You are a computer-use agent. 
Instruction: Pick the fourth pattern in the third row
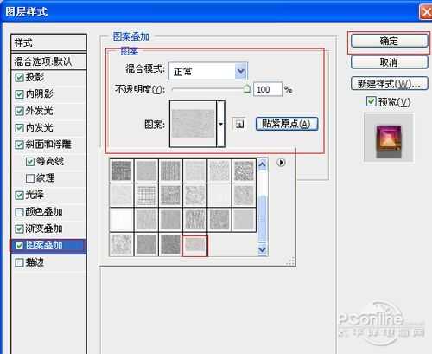[x=195, y=220]
